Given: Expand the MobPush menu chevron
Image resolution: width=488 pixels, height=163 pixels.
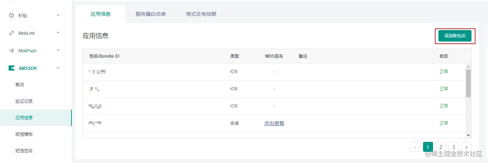Looking at the screenshot, I should point(58,51).
